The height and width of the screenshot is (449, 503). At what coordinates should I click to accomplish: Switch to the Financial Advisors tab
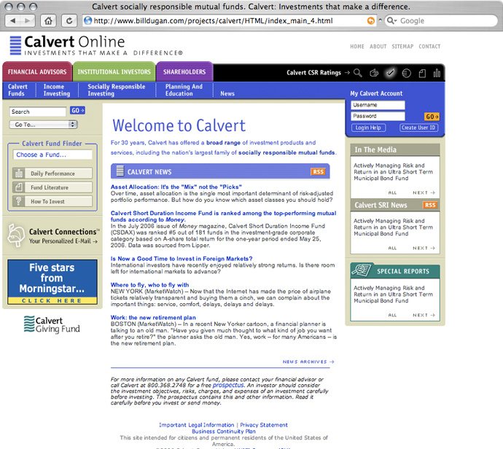(37, 72)
